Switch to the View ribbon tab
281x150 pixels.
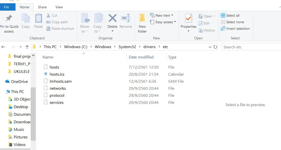[x=59, y=7]
